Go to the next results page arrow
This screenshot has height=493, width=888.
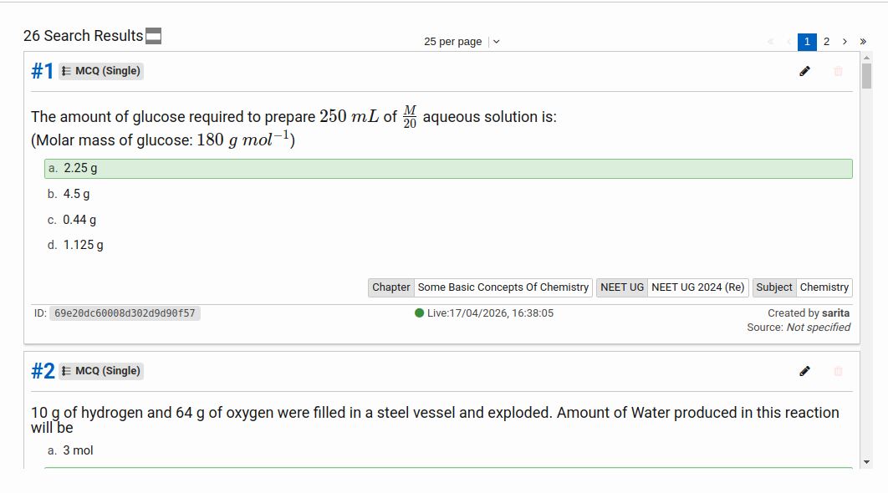(845, 42)
